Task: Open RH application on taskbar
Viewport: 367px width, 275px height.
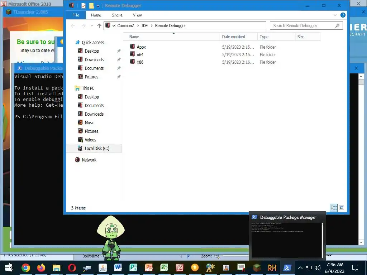Action: (272, 268)
